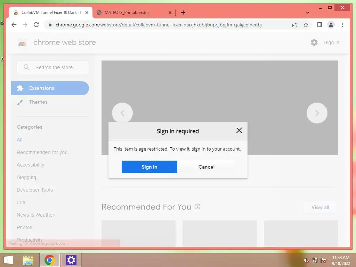Screen dimensions: 356x267
Task: Choose the All category
Action: (x=19, y=140)
